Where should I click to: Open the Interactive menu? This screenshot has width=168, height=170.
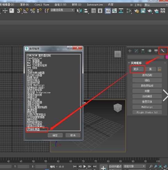[95, 5]
